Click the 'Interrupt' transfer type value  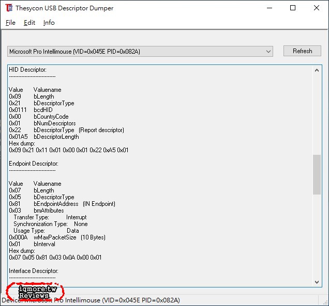point(77,217)
